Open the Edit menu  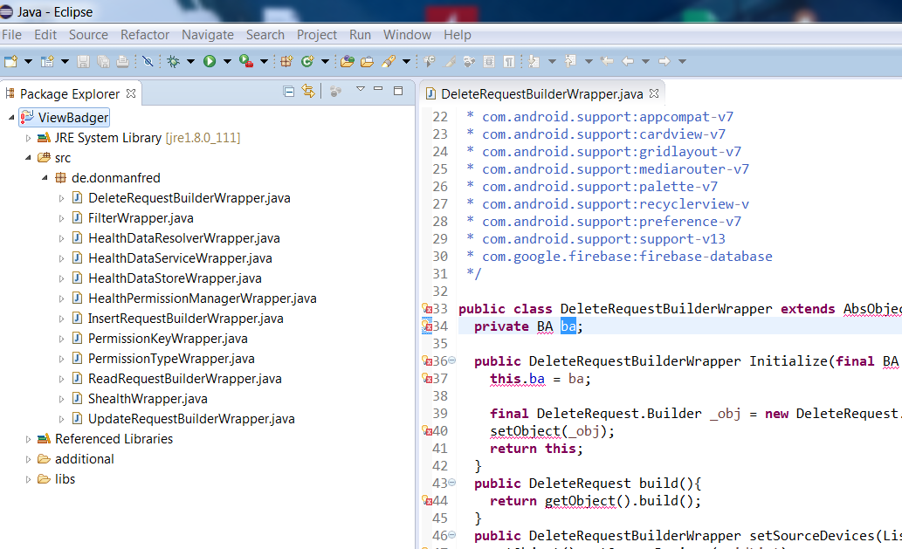click(x=45, y=35)
